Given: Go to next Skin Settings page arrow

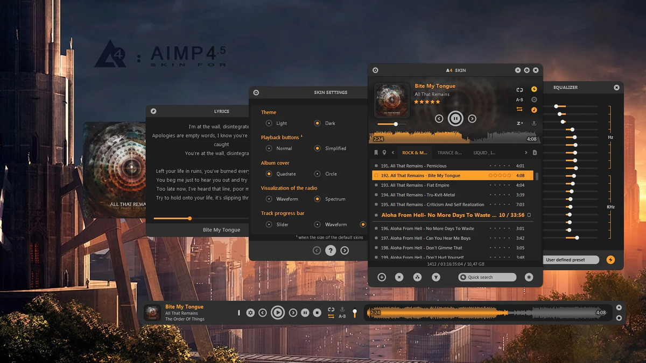Looking at the screenshot, I should 345,250.
